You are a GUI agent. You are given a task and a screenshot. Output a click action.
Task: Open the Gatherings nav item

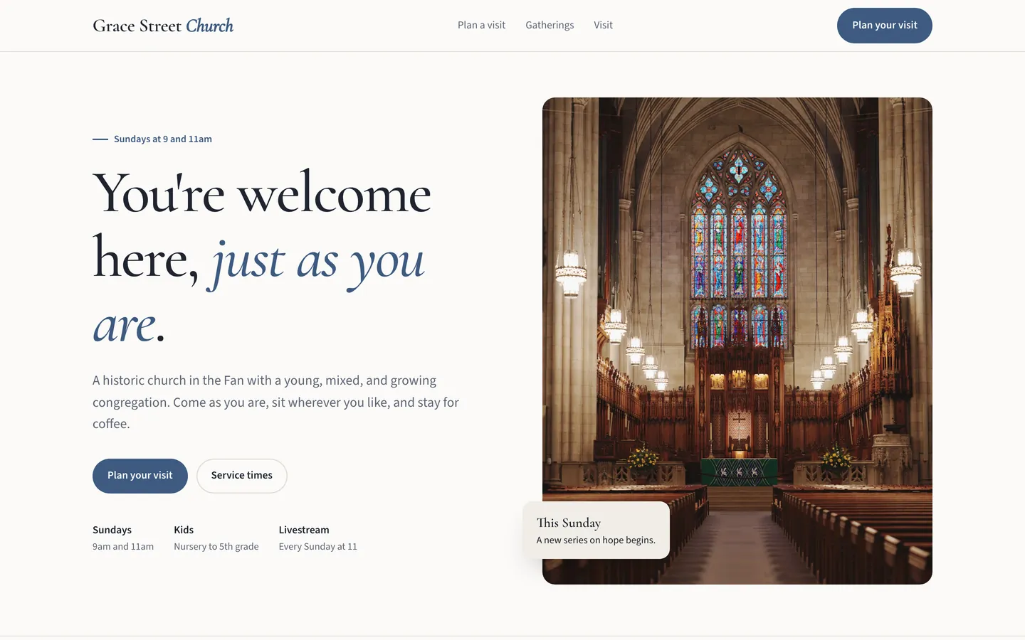[x=550, y=25]
